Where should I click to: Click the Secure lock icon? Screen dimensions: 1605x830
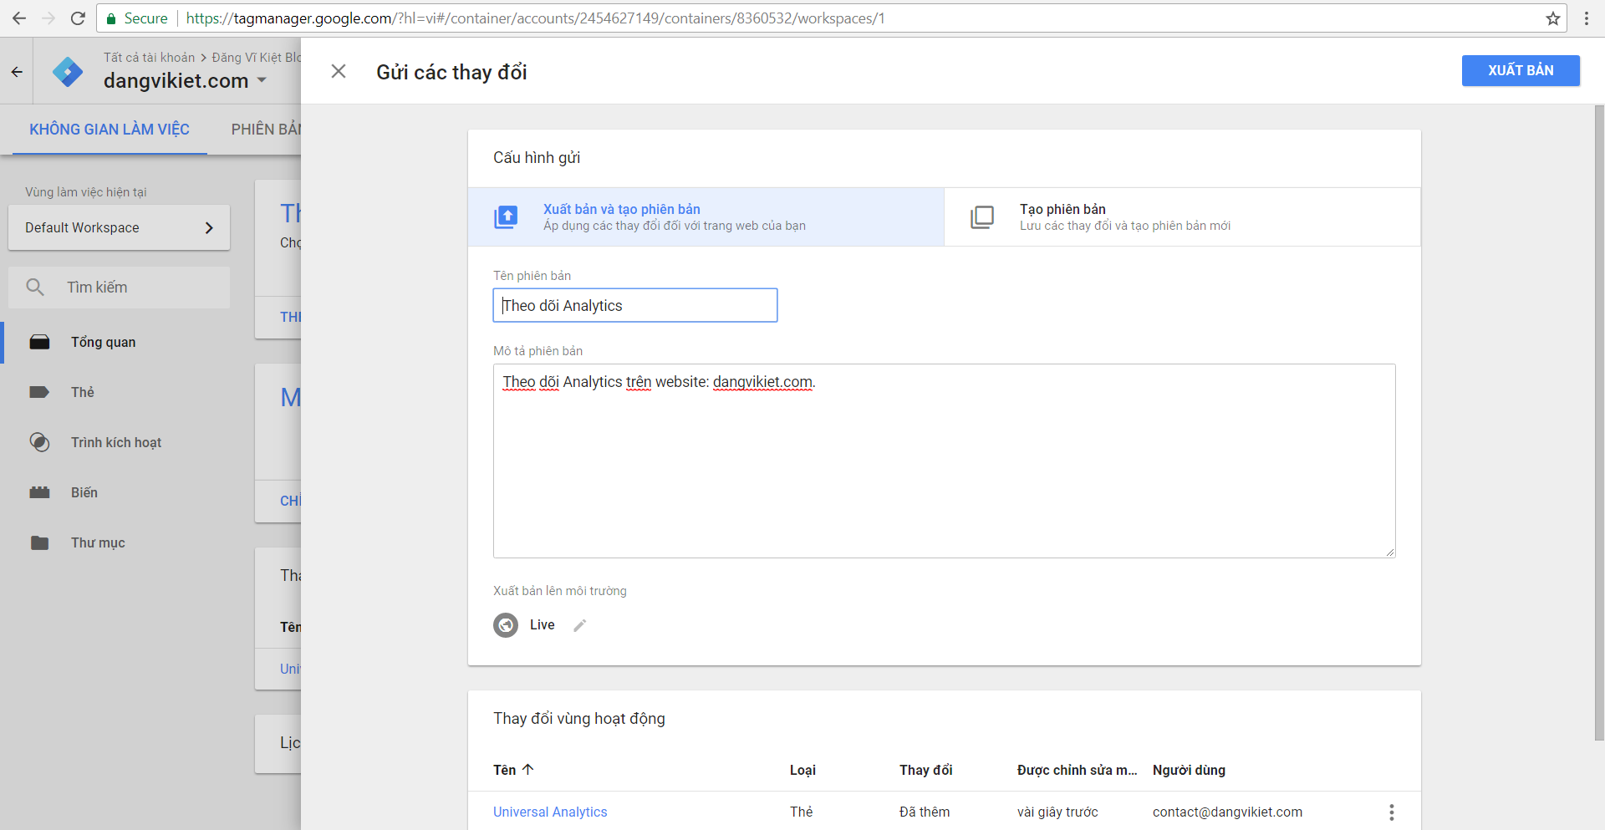(111, 18)
